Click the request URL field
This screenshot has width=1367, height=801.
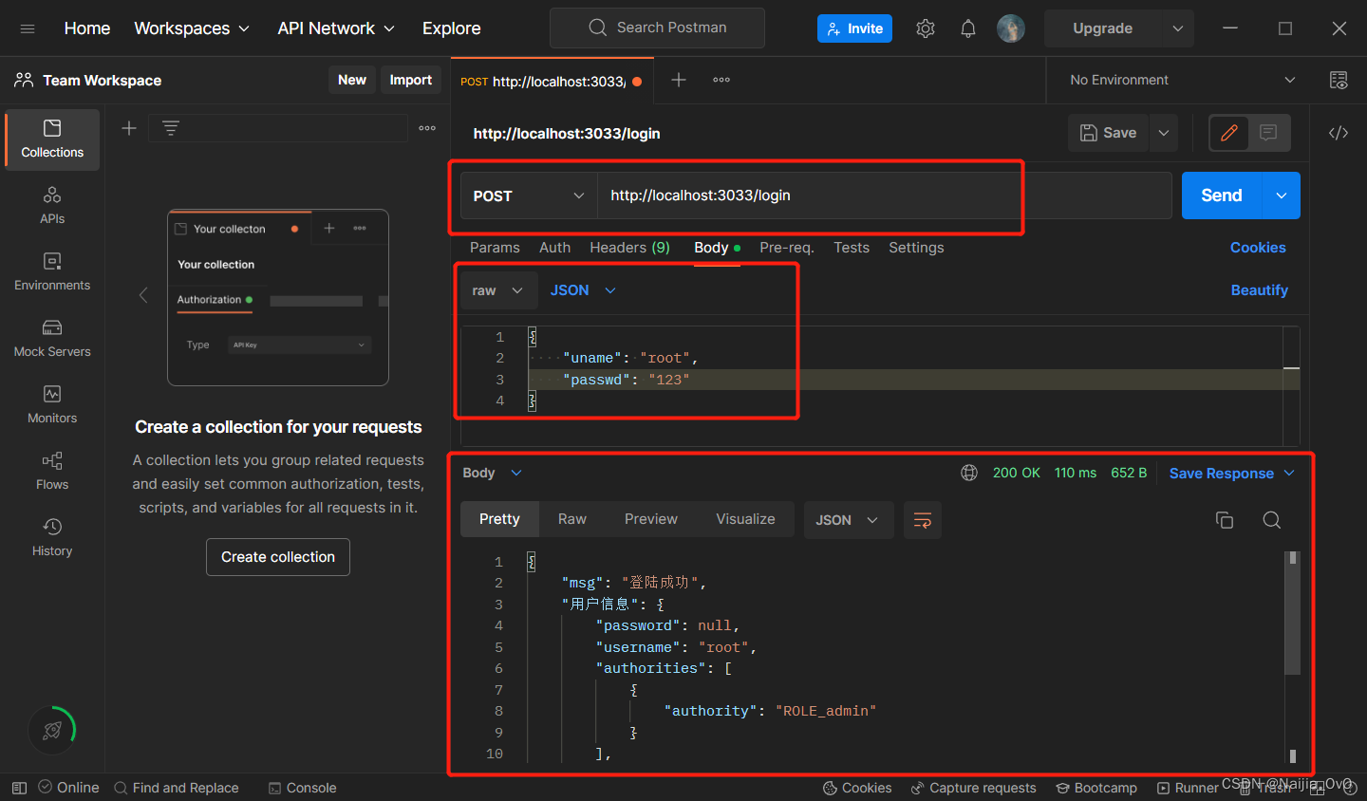click(884, 196)
